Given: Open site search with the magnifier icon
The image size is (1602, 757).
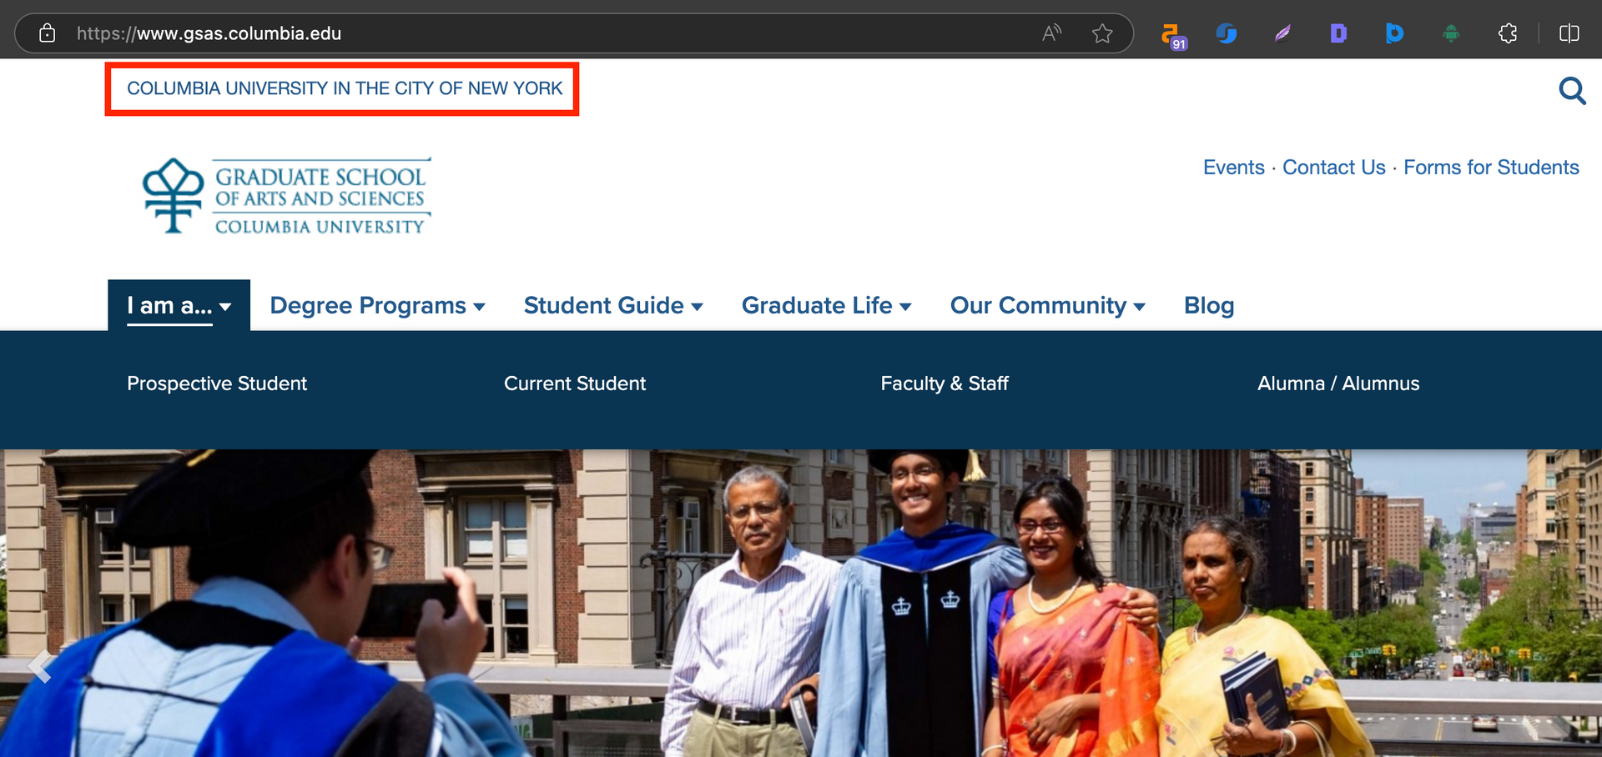Looking at the screenshot, I should pos(1572,90).
